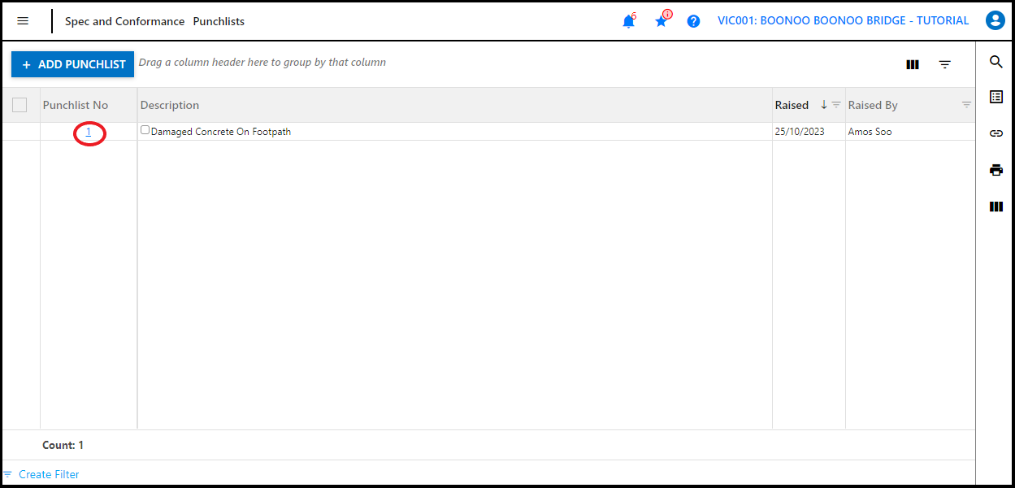Select the Damaged Concrete On Footpath text
Viewport: 1015px width, 488px height.
[x=221, y=132]
